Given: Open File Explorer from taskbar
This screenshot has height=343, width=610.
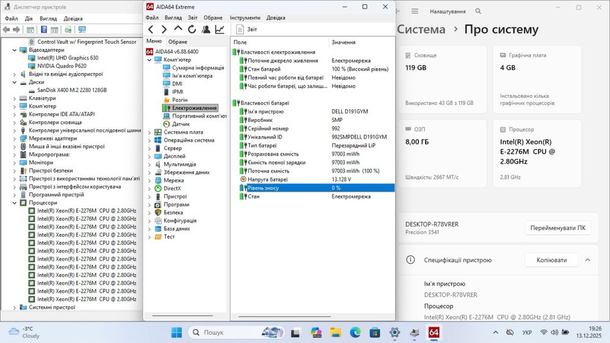Looking at the screenshot, I should [x=335, y=333].
